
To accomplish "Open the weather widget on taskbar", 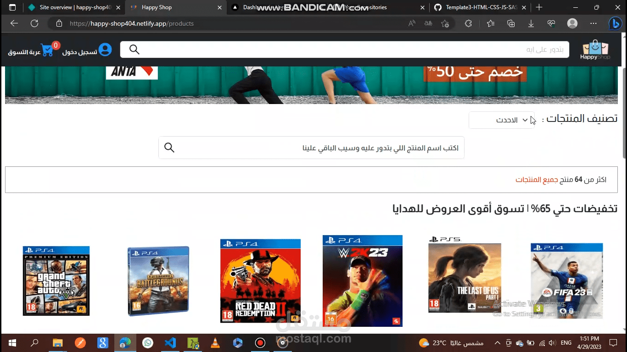I will click(x=451, y=343).
